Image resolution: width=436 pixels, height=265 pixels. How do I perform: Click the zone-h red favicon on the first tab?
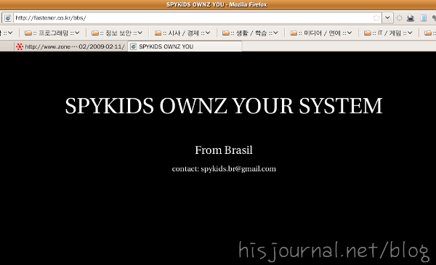click(x=20, y=46)
